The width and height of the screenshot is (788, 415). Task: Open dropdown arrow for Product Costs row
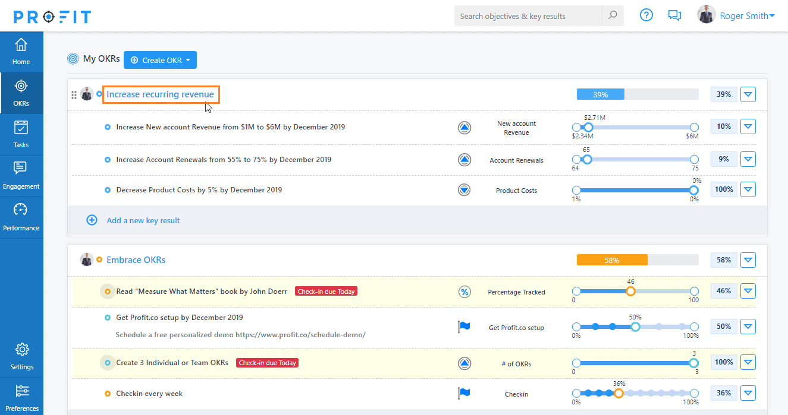[748, 189]
